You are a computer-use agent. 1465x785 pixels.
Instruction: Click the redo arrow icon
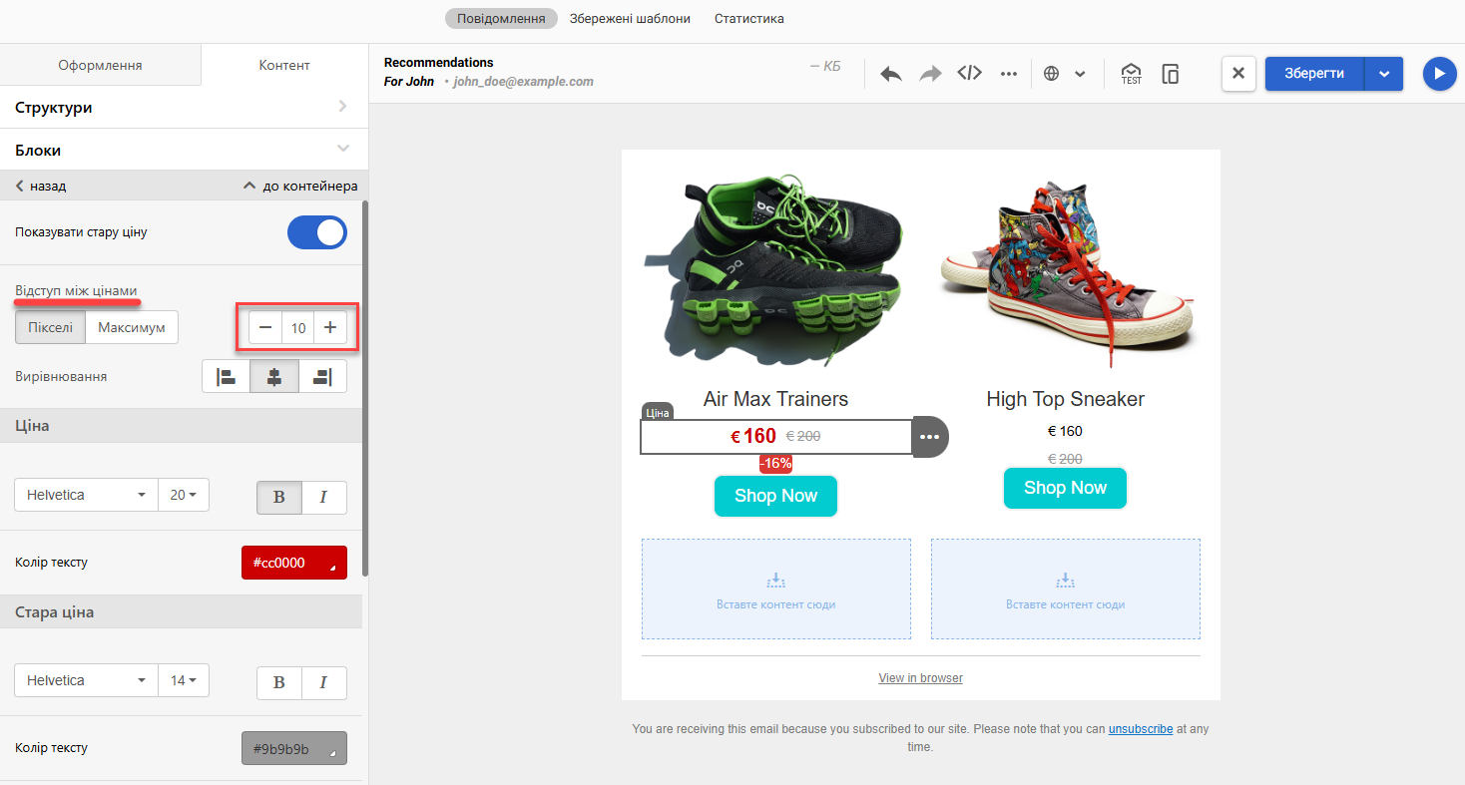[930, 74]
